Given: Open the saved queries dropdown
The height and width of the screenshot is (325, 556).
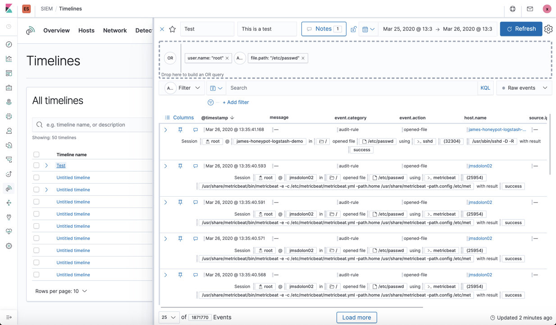Looking at the screenshot, I should click(216, 88).
